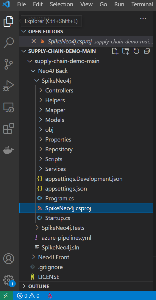Open the Accounts icon
The height and width of the screenshot is (300, 156).
pos(9,259)
